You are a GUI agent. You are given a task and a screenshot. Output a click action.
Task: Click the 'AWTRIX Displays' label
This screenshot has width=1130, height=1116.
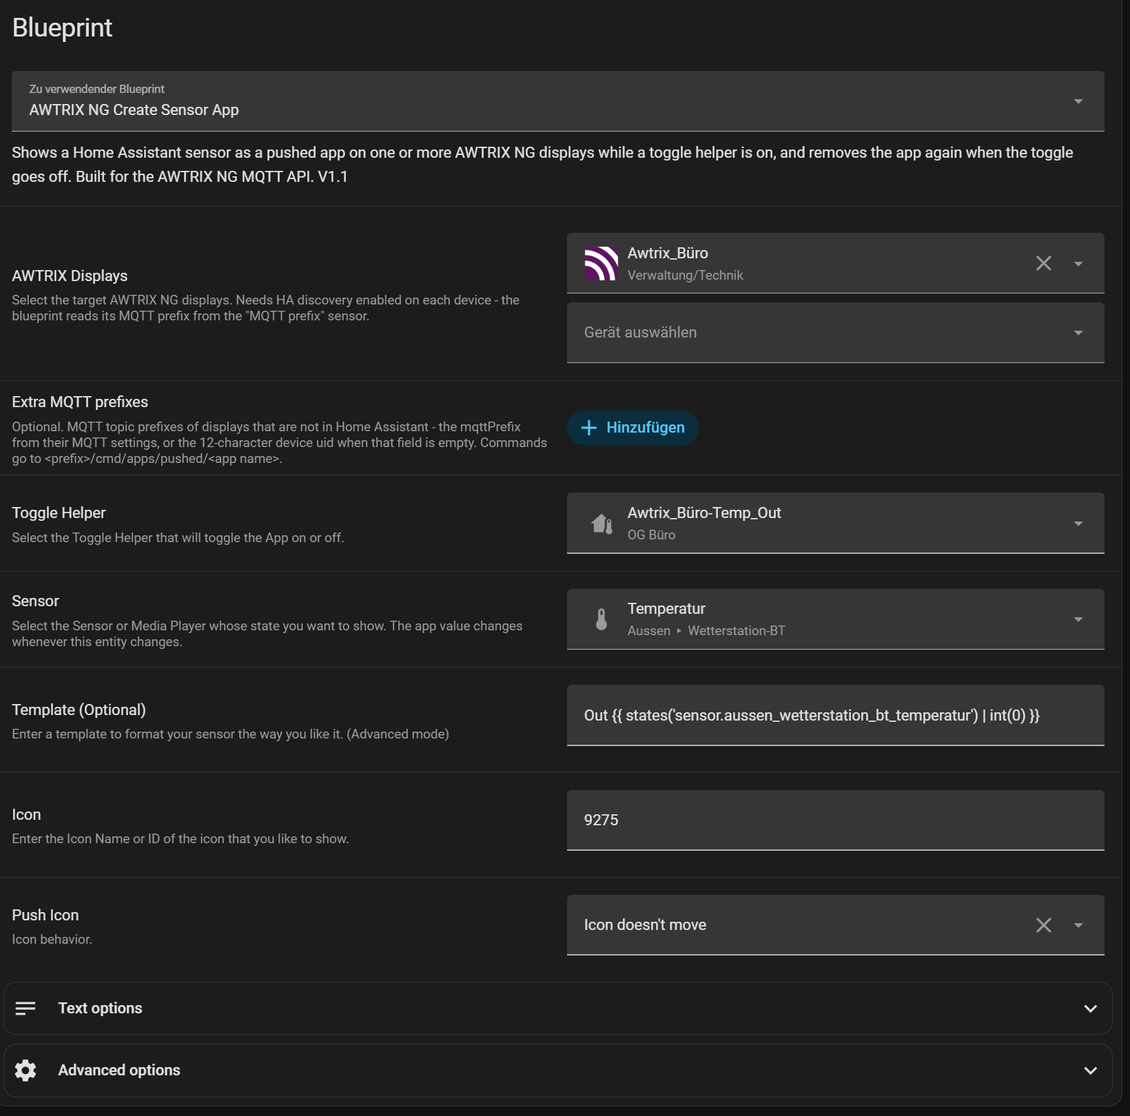pos(70,276)
